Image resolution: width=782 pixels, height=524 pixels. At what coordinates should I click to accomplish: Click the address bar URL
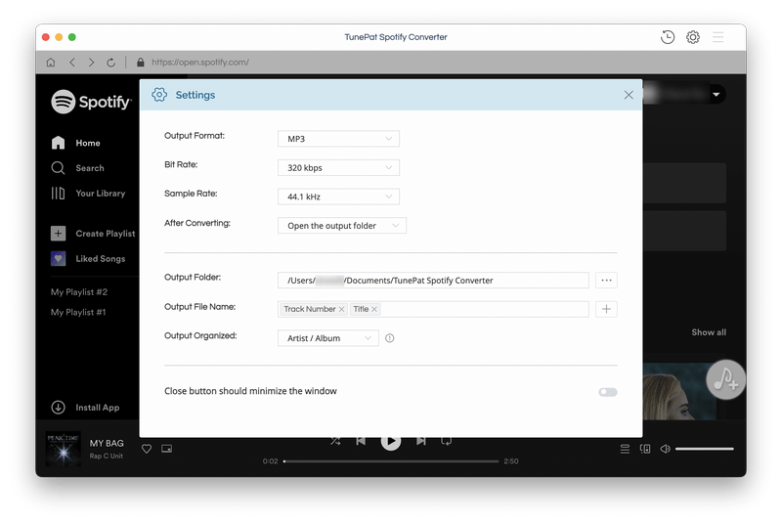coord(200,63)
